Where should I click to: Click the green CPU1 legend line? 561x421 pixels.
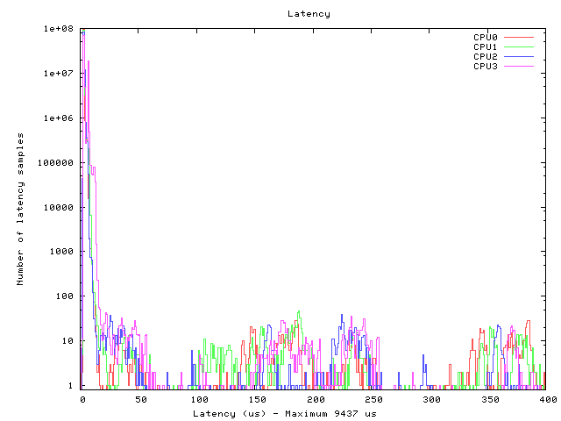coord(519,46)
